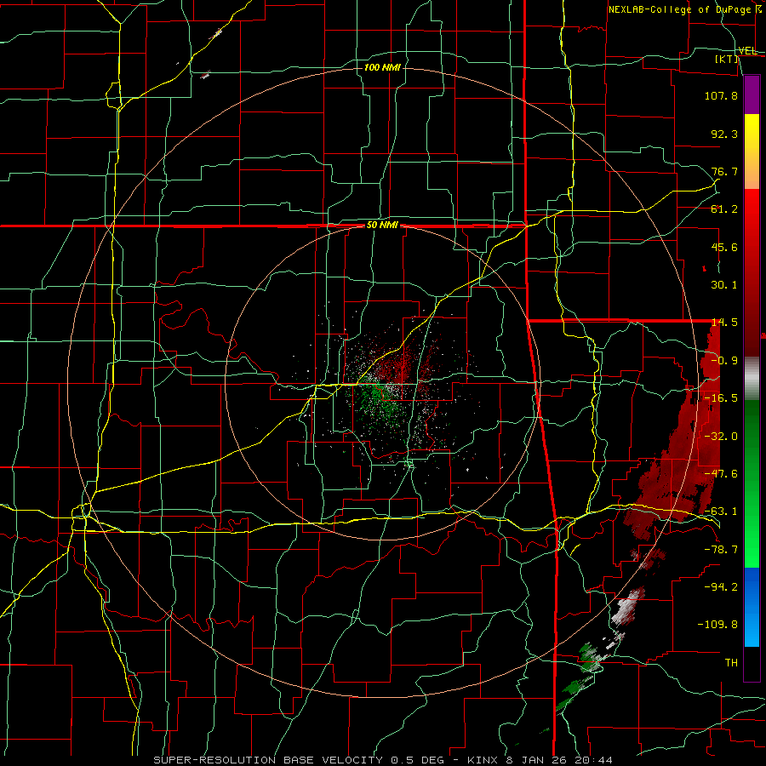Click the VEL legend title
This screenshot has height=766, width=766.
748,51
